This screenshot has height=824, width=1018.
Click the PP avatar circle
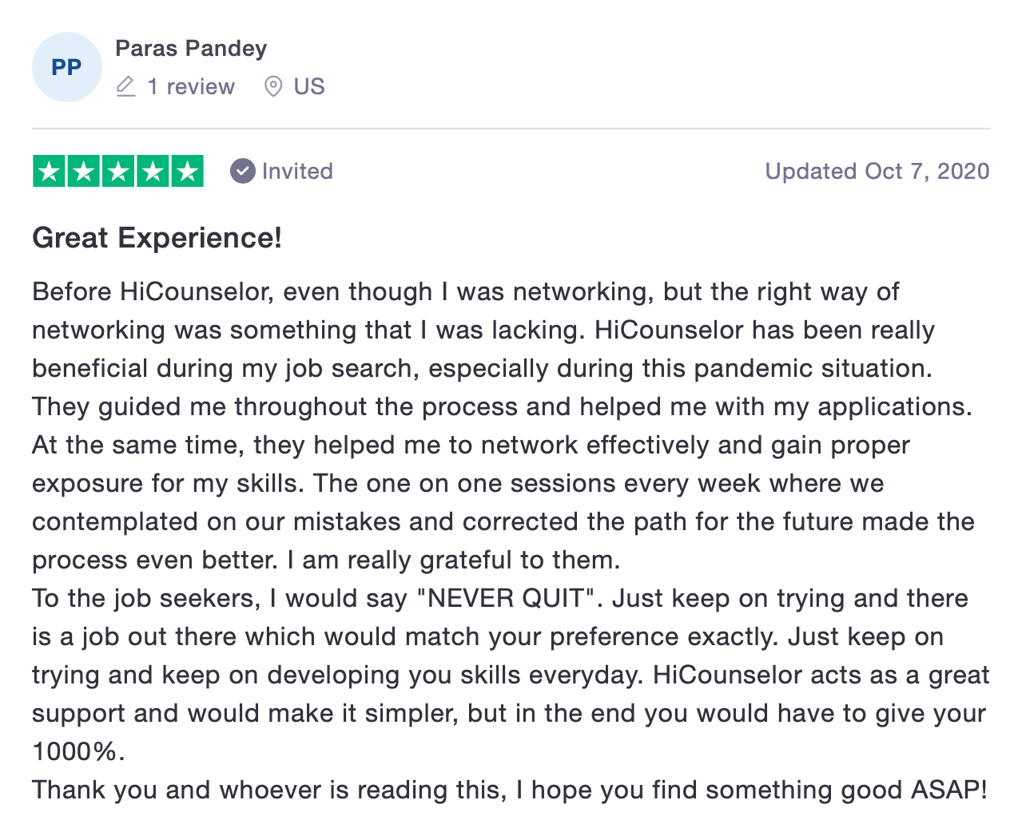(67, 67)
